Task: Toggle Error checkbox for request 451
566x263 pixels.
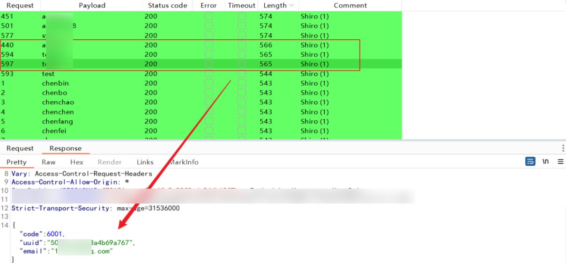Action: 209,16
